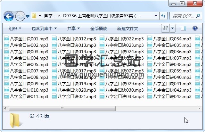Click the greyed Forward arrow button

pos(20,16)
